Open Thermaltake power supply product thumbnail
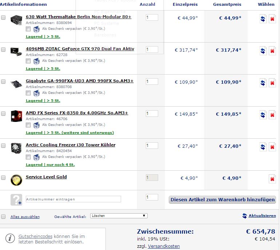Screen dimensions: 280x250 [16, 20]
